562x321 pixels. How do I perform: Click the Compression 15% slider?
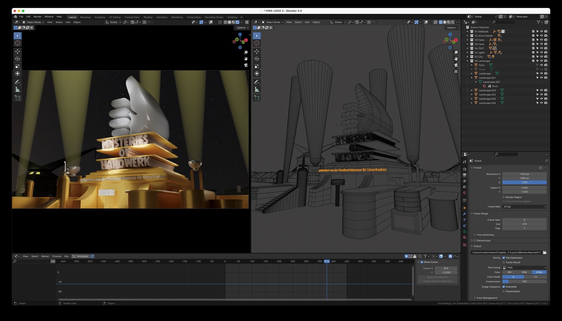coord(525,281)
